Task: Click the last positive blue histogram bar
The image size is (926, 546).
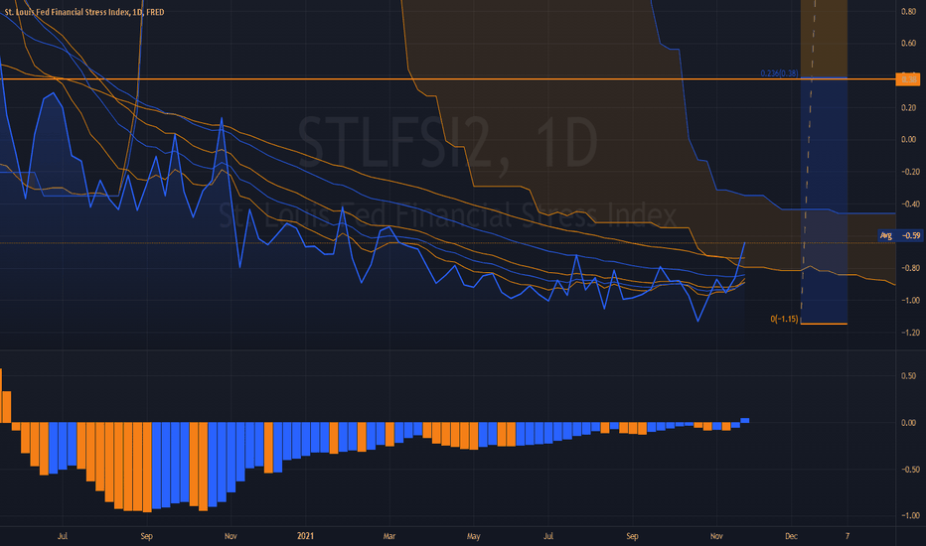Action: 745,420
